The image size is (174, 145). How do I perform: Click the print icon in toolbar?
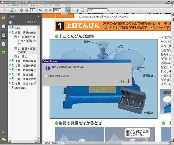point(5,10)
